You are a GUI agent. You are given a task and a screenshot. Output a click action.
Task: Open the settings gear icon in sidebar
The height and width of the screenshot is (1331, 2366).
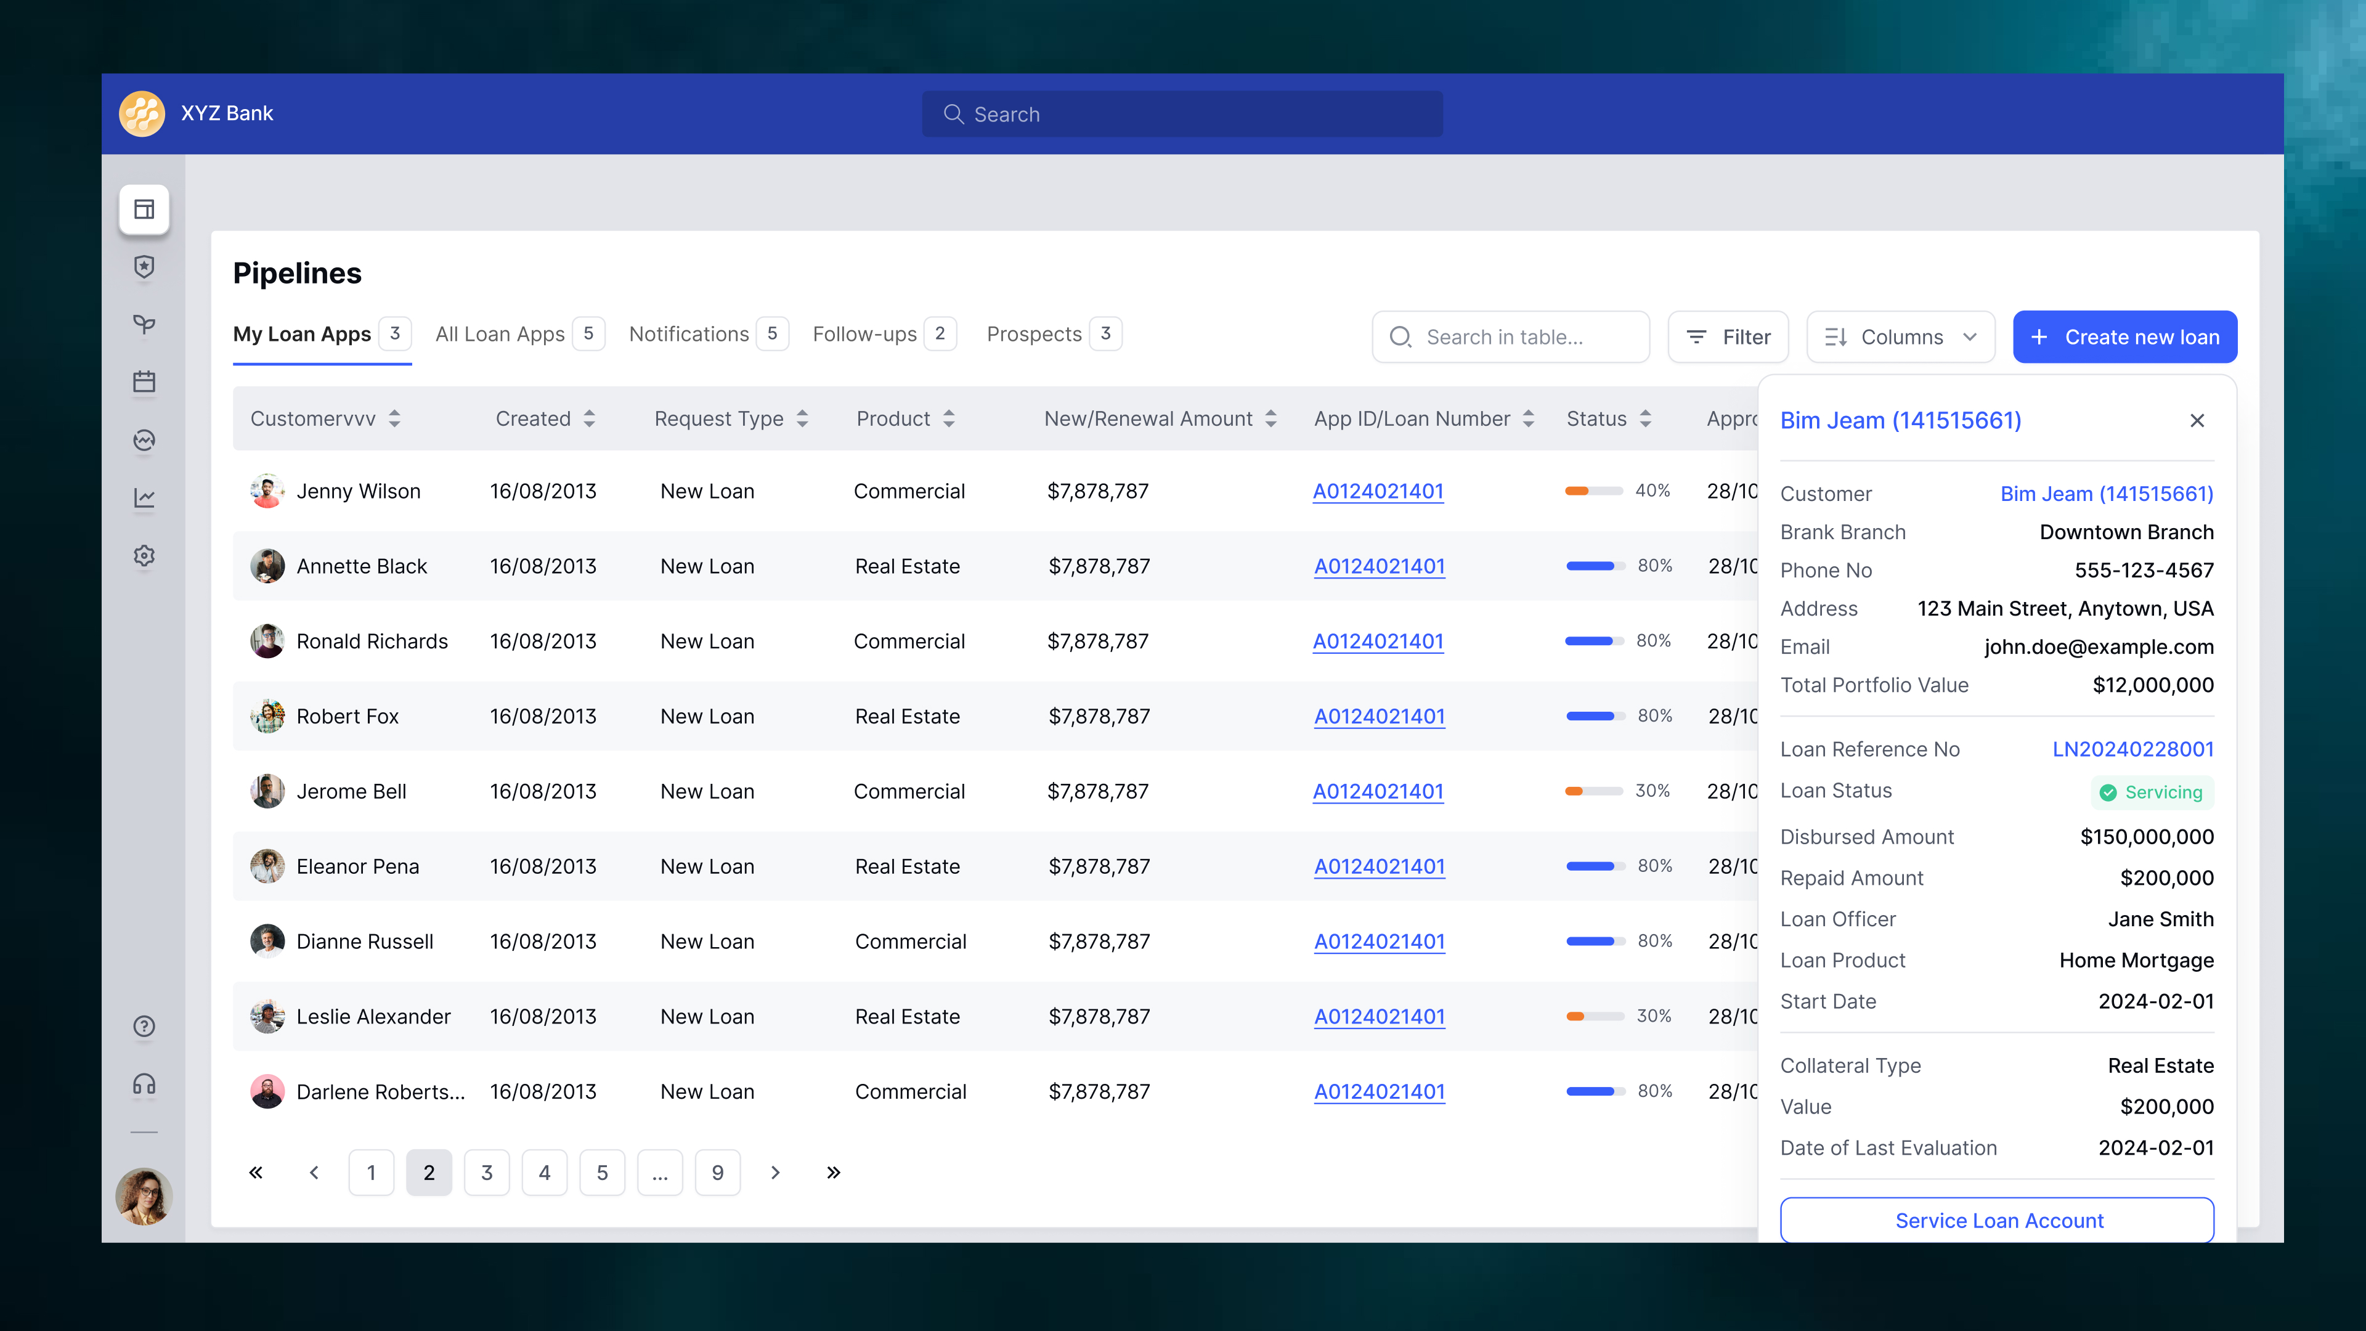(x=144, y=556)
